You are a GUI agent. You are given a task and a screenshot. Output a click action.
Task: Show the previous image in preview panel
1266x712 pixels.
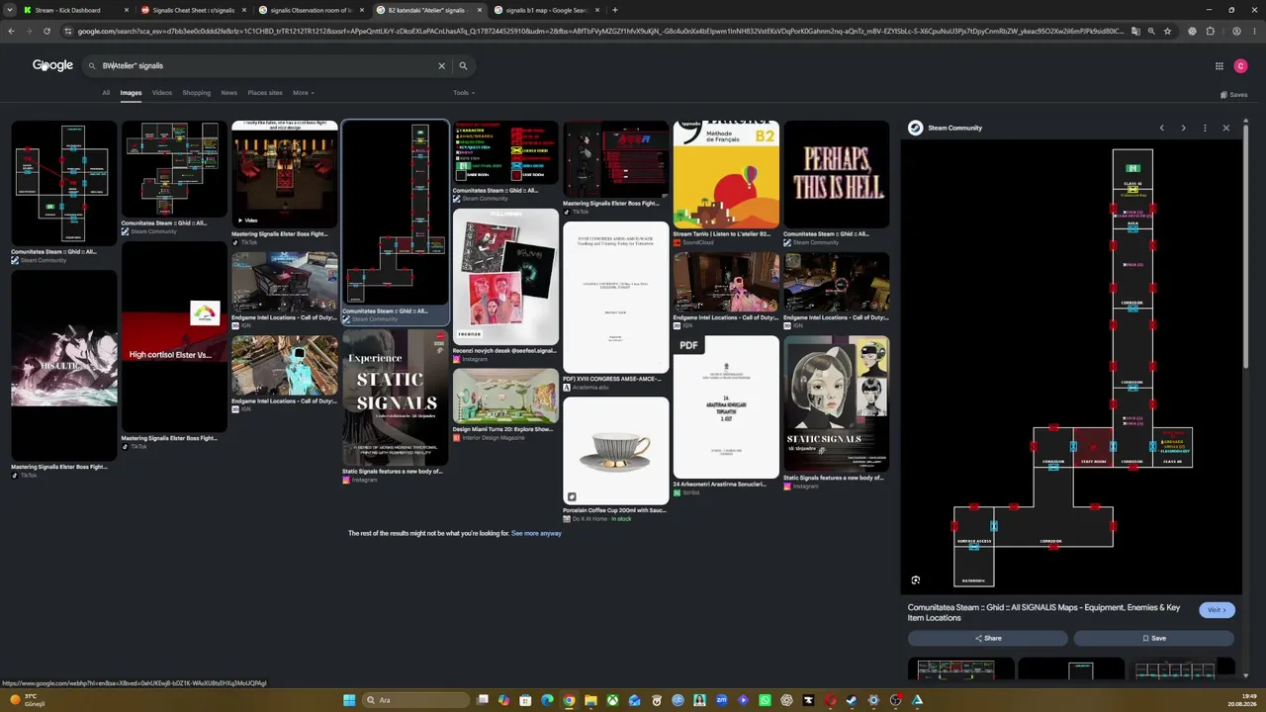coord(1162,128)
